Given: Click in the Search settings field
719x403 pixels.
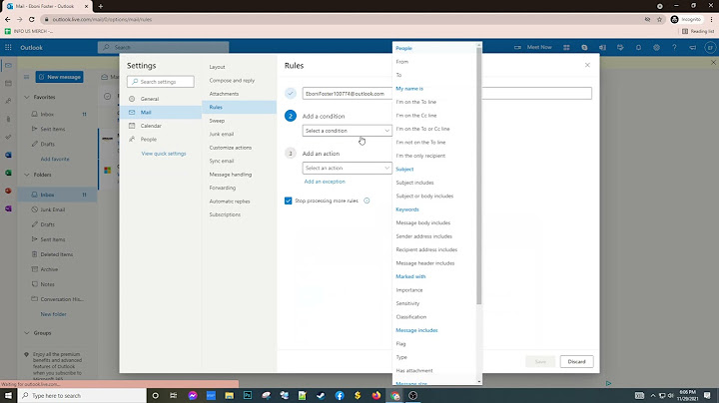Looking at the screenshot, I should point(161,82).
